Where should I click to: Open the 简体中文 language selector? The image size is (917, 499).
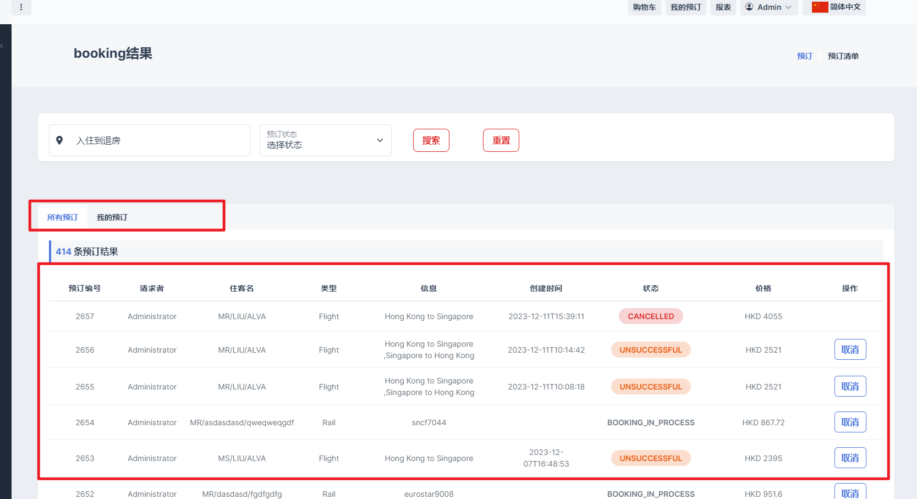[x=844, y=7]
